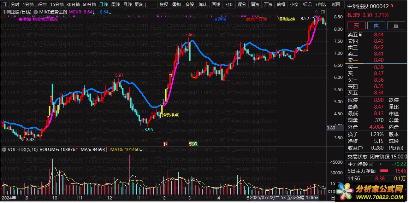Open the 复权 adjustment option
The image size is (409, 203).
[164, 5]
